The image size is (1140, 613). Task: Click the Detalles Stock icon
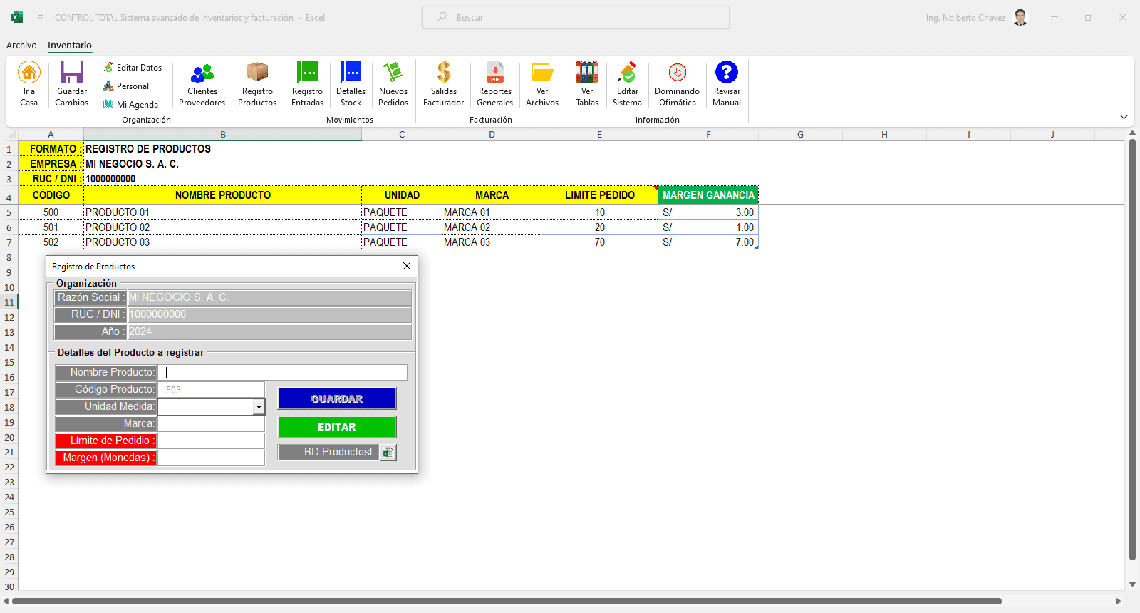pyautogui.click(x=351, y=73)
